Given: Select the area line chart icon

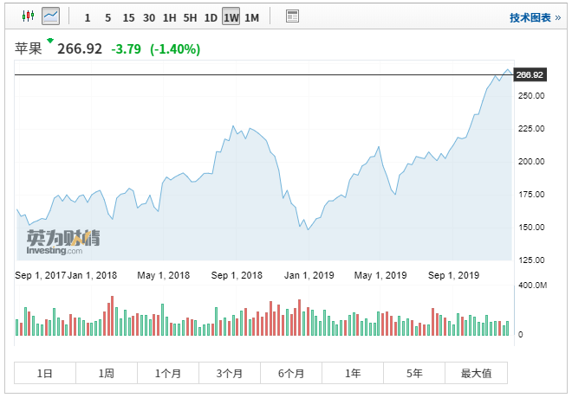Looking at the screenshot, I should (51, 16).
